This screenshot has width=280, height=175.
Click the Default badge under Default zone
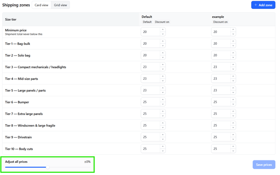click(x=147, y=22)
